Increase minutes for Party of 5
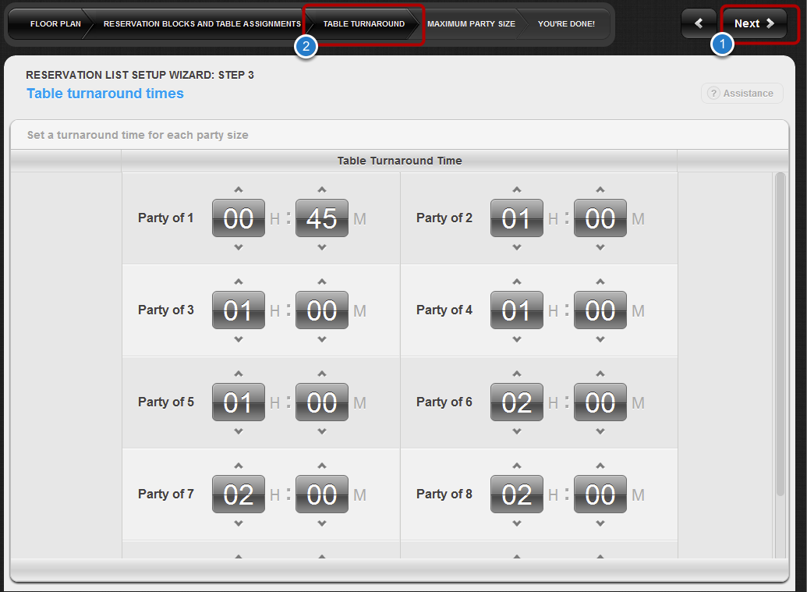The width and height of the screenshot is (807, 592). coord(322,374)
